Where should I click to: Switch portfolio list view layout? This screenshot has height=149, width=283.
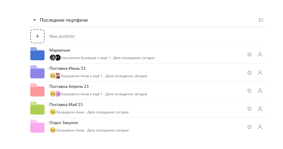tap(261, 20)
